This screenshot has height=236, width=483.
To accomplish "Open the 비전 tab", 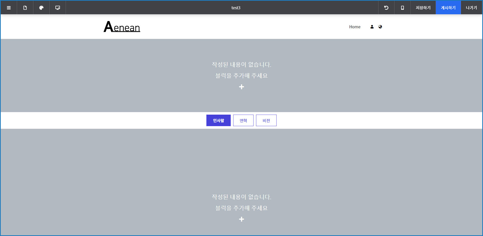I will 266,120.
